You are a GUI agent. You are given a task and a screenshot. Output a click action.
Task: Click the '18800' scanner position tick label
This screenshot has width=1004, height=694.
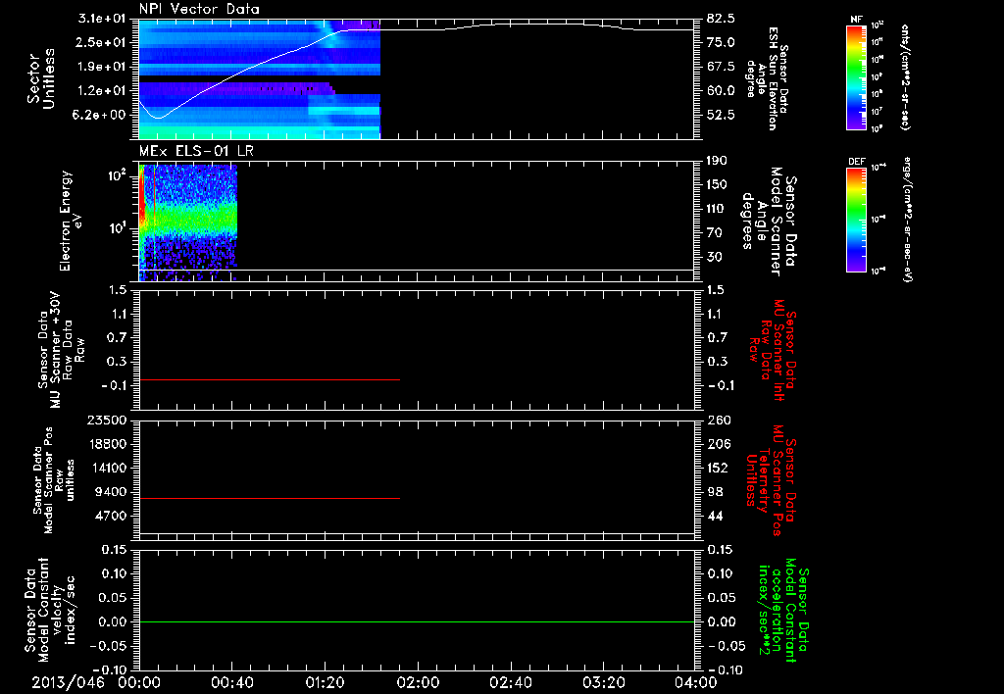coord(106,444)
